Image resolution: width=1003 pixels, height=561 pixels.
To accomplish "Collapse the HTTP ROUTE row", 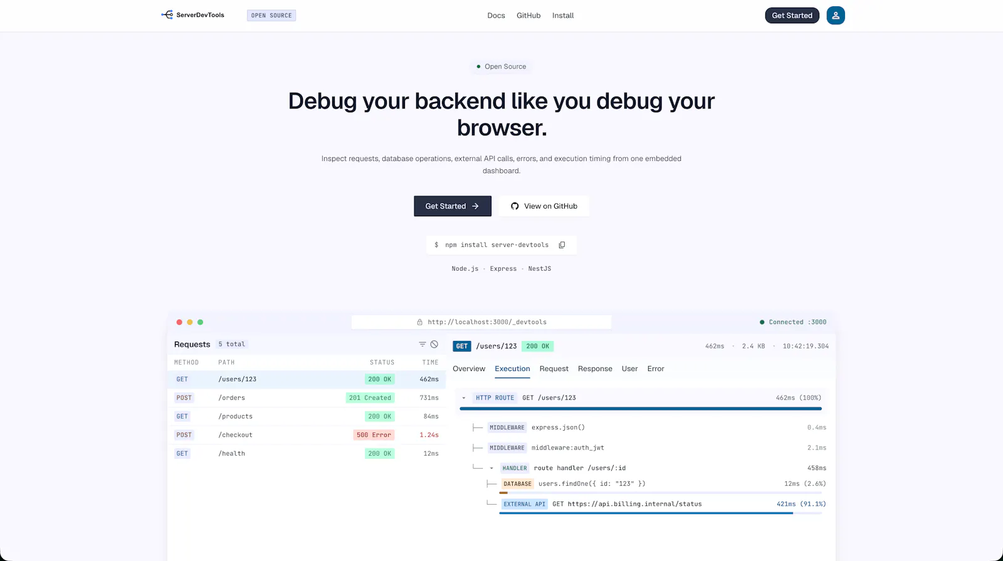I will click(464, 398).
